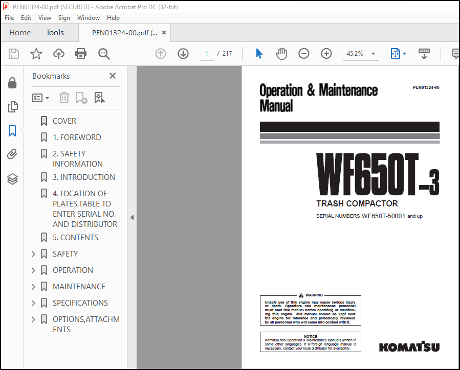The height and width of the screenshot is (370, 460).
Task: Open the Layers panel icon
Action: 13,178
